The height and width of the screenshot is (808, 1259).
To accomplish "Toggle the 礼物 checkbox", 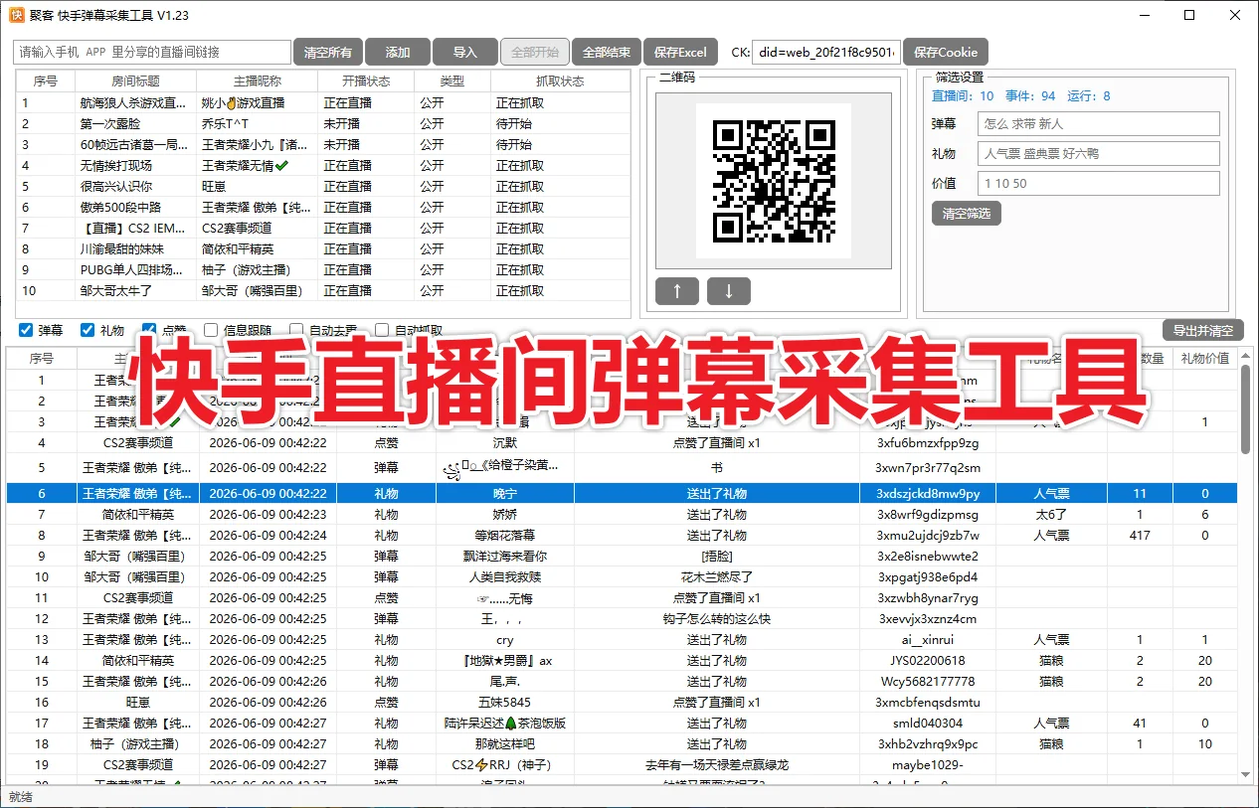I will tap(88, 330).
